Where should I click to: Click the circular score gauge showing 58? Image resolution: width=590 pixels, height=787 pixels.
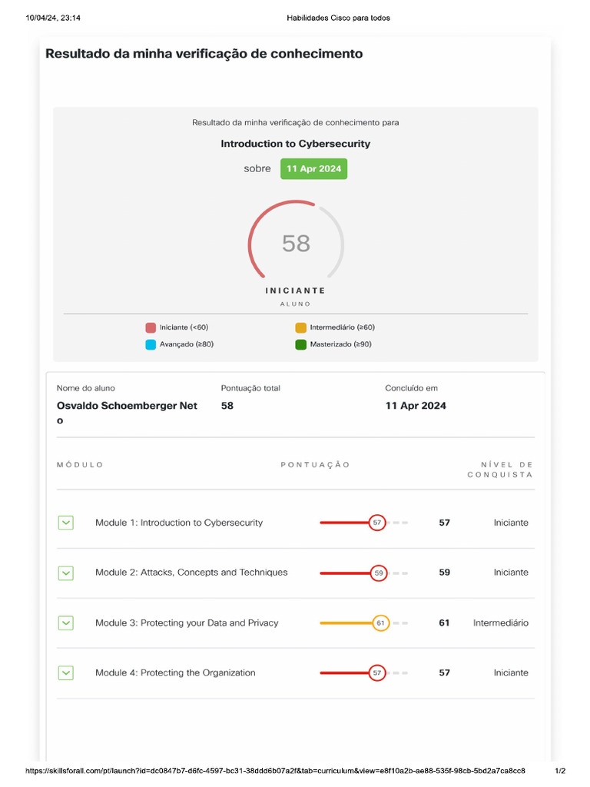[x=296, y=243]
